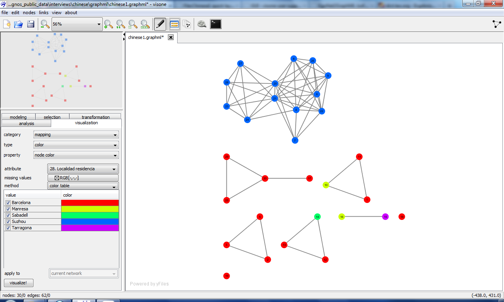Screen dimensions: 504x302
Task: Fit graph to window zoom
Action: (133, 24)
